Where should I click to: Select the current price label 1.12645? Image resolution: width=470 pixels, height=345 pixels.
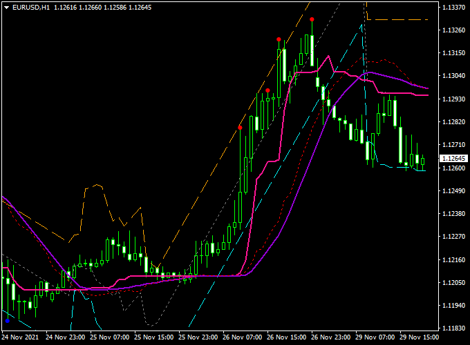[x=454, y=158]
